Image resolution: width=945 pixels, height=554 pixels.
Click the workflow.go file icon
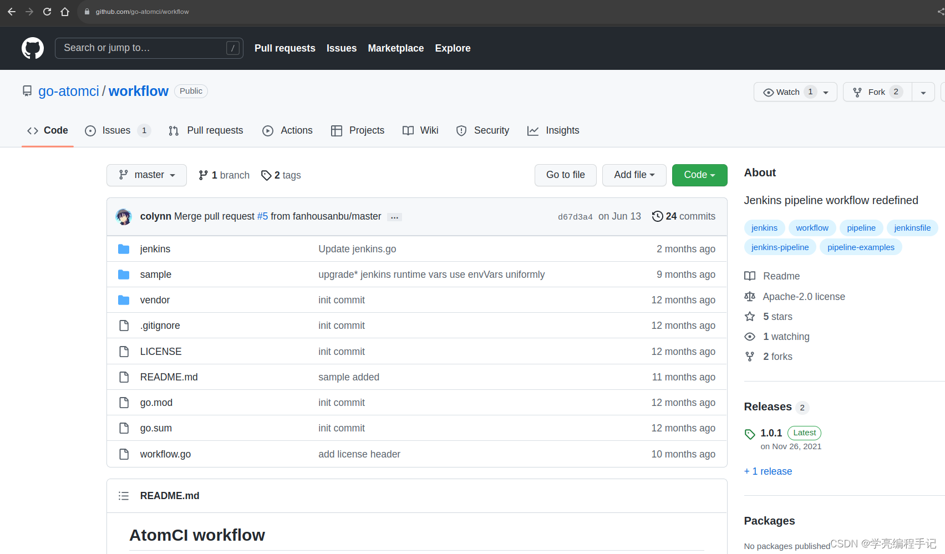coord(124,454)
